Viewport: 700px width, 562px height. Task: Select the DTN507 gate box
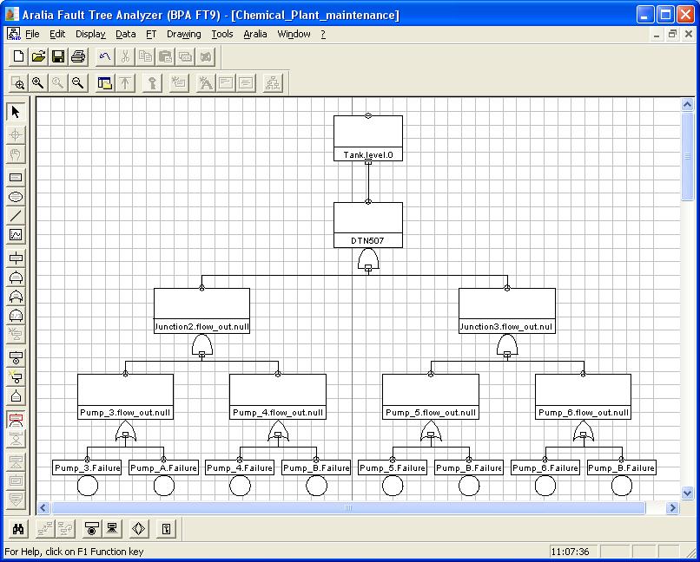click(368, 225)
